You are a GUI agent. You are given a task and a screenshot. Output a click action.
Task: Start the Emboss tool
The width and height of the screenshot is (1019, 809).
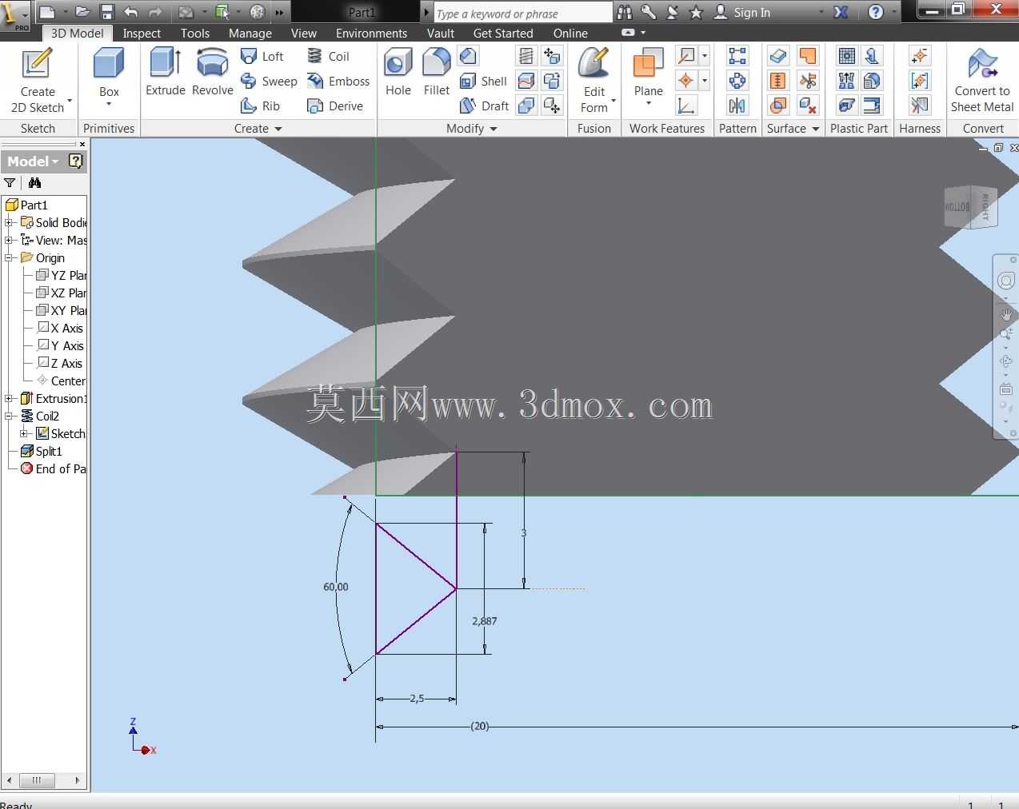pos(338,81)
